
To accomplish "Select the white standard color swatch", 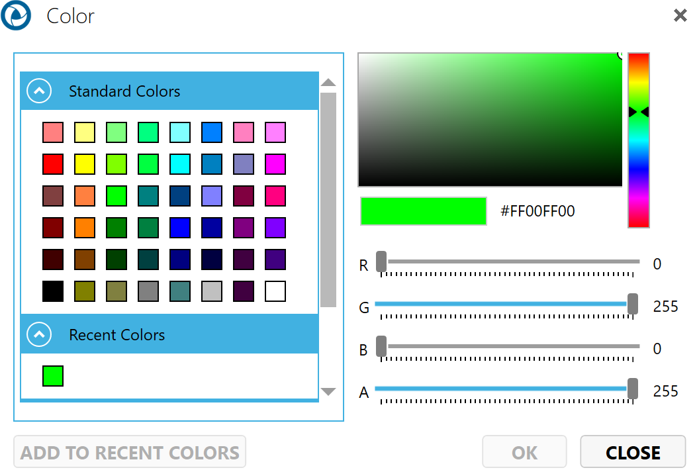I will 275,291.
